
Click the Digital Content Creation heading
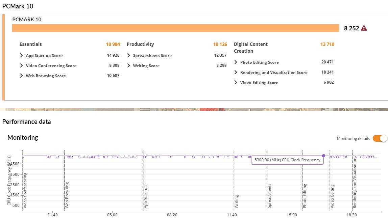(x=251, y=48)
